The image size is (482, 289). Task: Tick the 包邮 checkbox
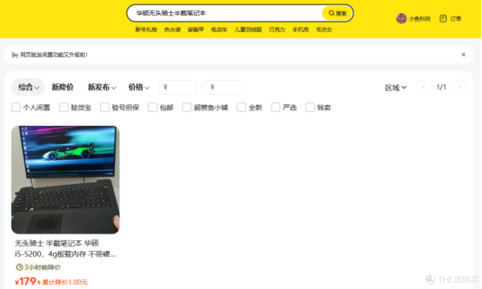[x=153, y=107]
